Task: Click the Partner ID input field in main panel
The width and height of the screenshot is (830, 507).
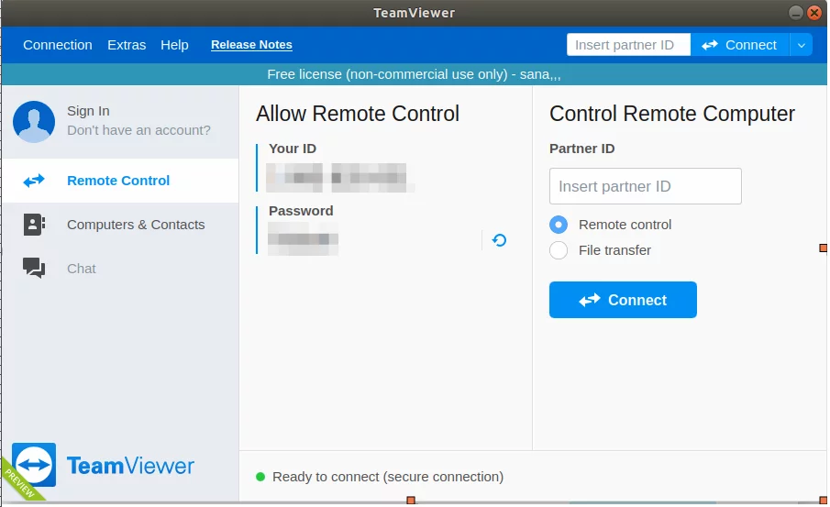Action: [x=646, y=186]
